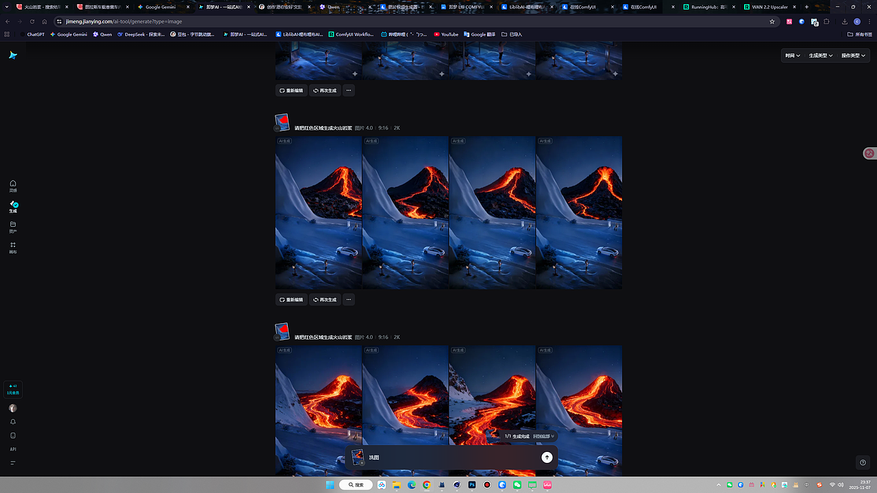This screenshot has width=877, height=493.
Task: Open the 资产 (Assets) section from sidebar
Action: (x=12, y=228)
